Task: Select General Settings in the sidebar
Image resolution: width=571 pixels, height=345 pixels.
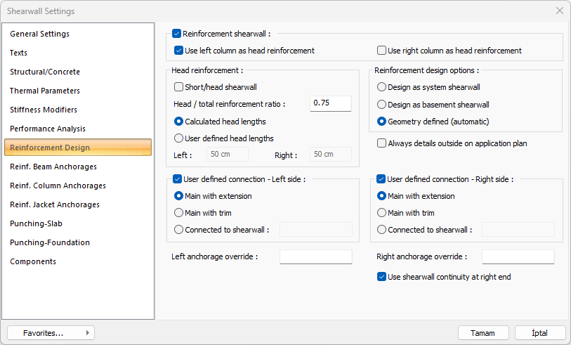Action: tap(39, 34)
